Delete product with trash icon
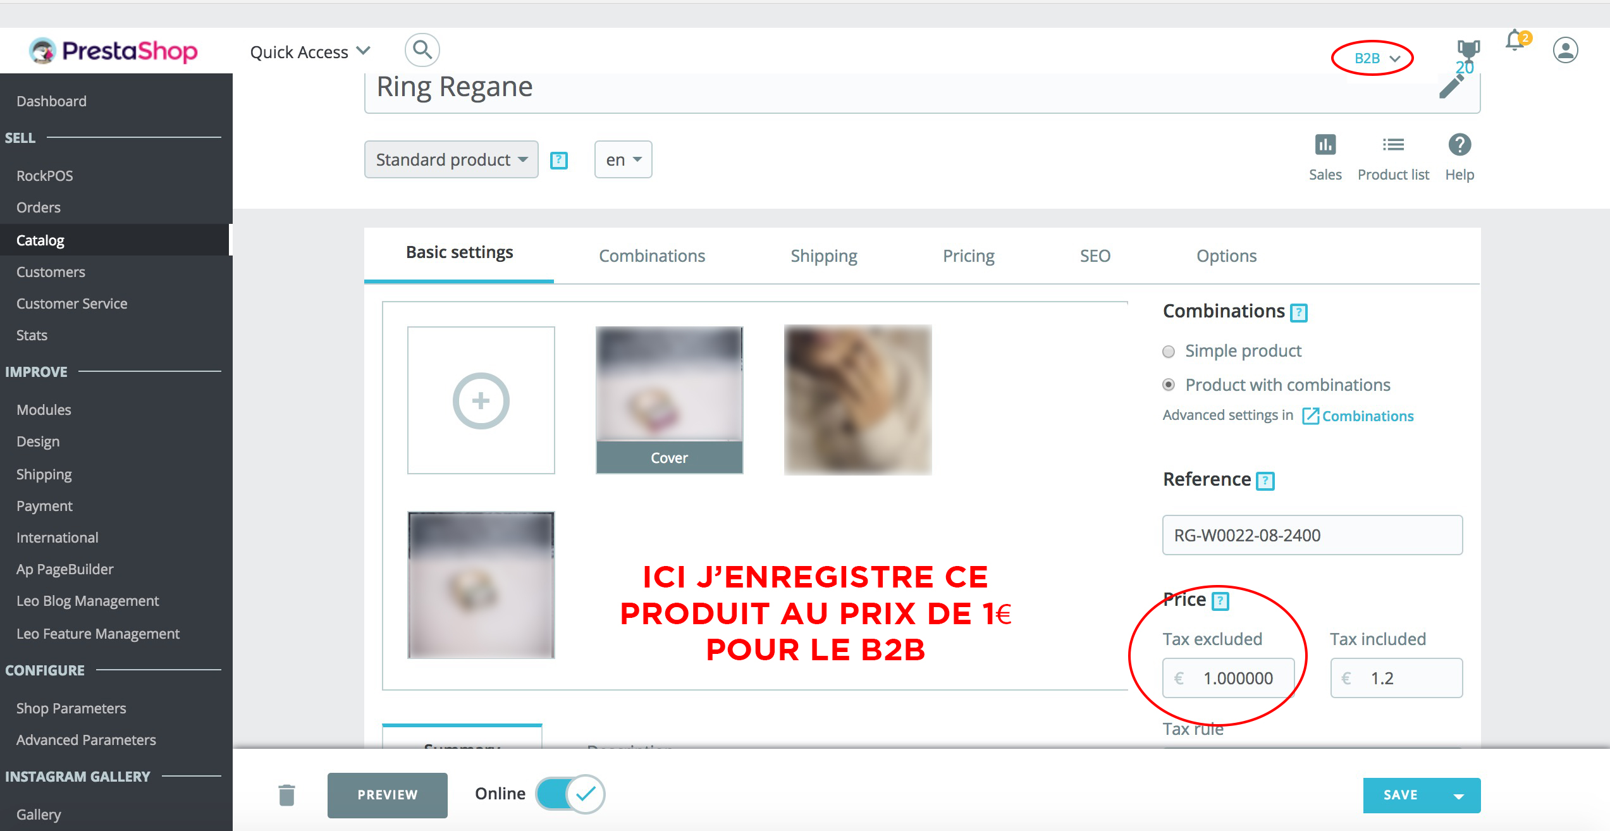Image resolution: width=1610 pixels, height=831 pixels. click(x=286, y=795)
